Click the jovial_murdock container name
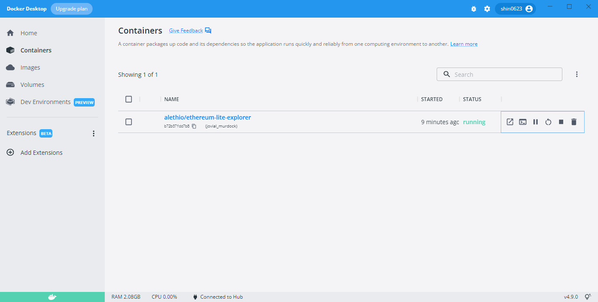The image size is (598, 302). (221, 126)
